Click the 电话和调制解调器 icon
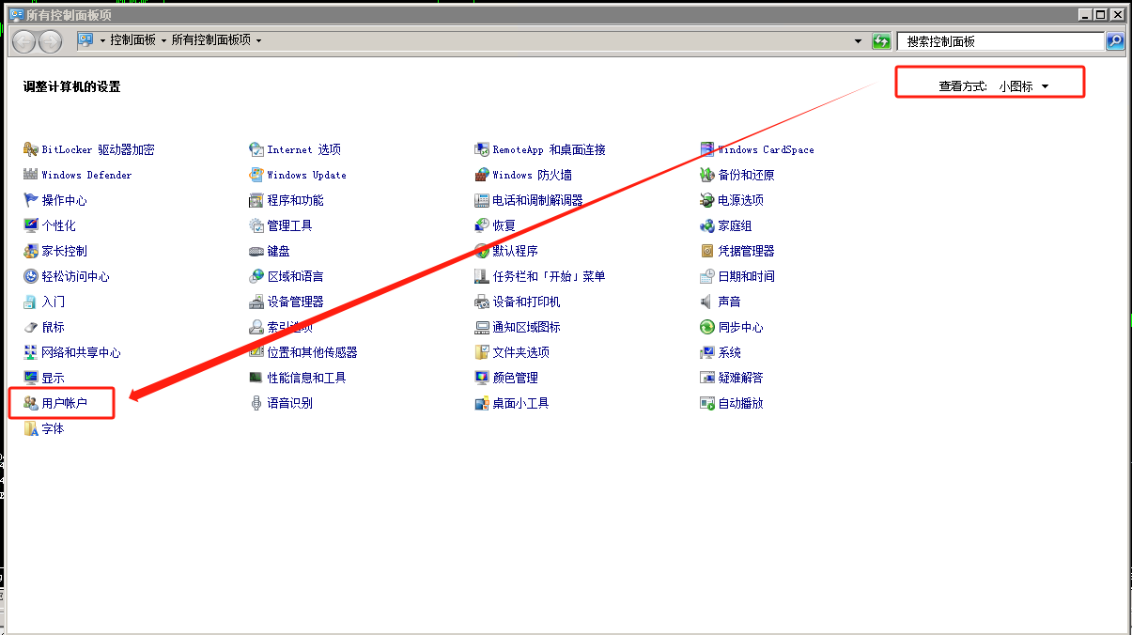This screenshot has height=635, width=1132. 482,200
